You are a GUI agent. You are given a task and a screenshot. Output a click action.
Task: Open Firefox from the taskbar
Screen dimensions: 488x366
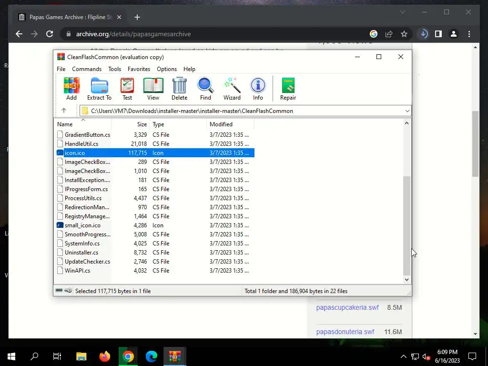tap(104, 356)
